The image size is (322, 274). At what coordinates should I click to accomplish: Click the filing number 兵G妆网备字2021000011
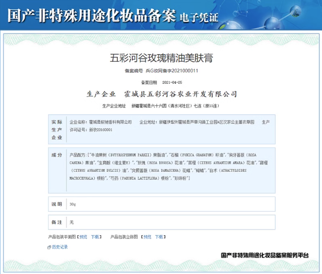pyautogui.click(x=172, y=71)
